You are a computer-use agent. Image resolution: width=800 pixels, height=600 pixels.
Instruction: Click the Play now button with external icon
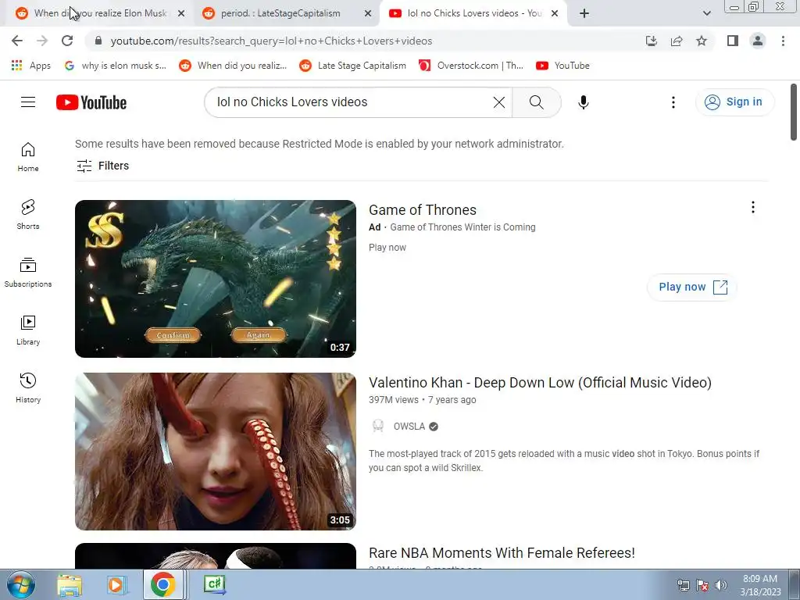point(692,287)
